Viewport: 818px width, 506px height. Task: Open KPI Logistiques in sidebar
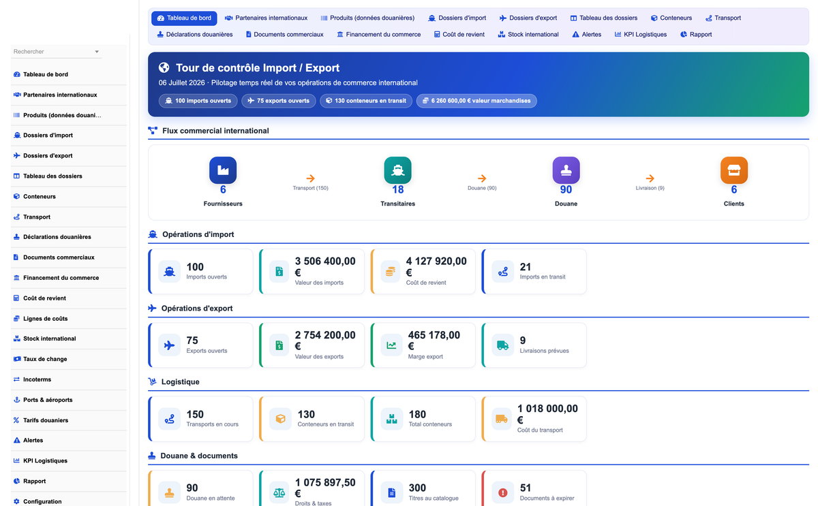69,461
